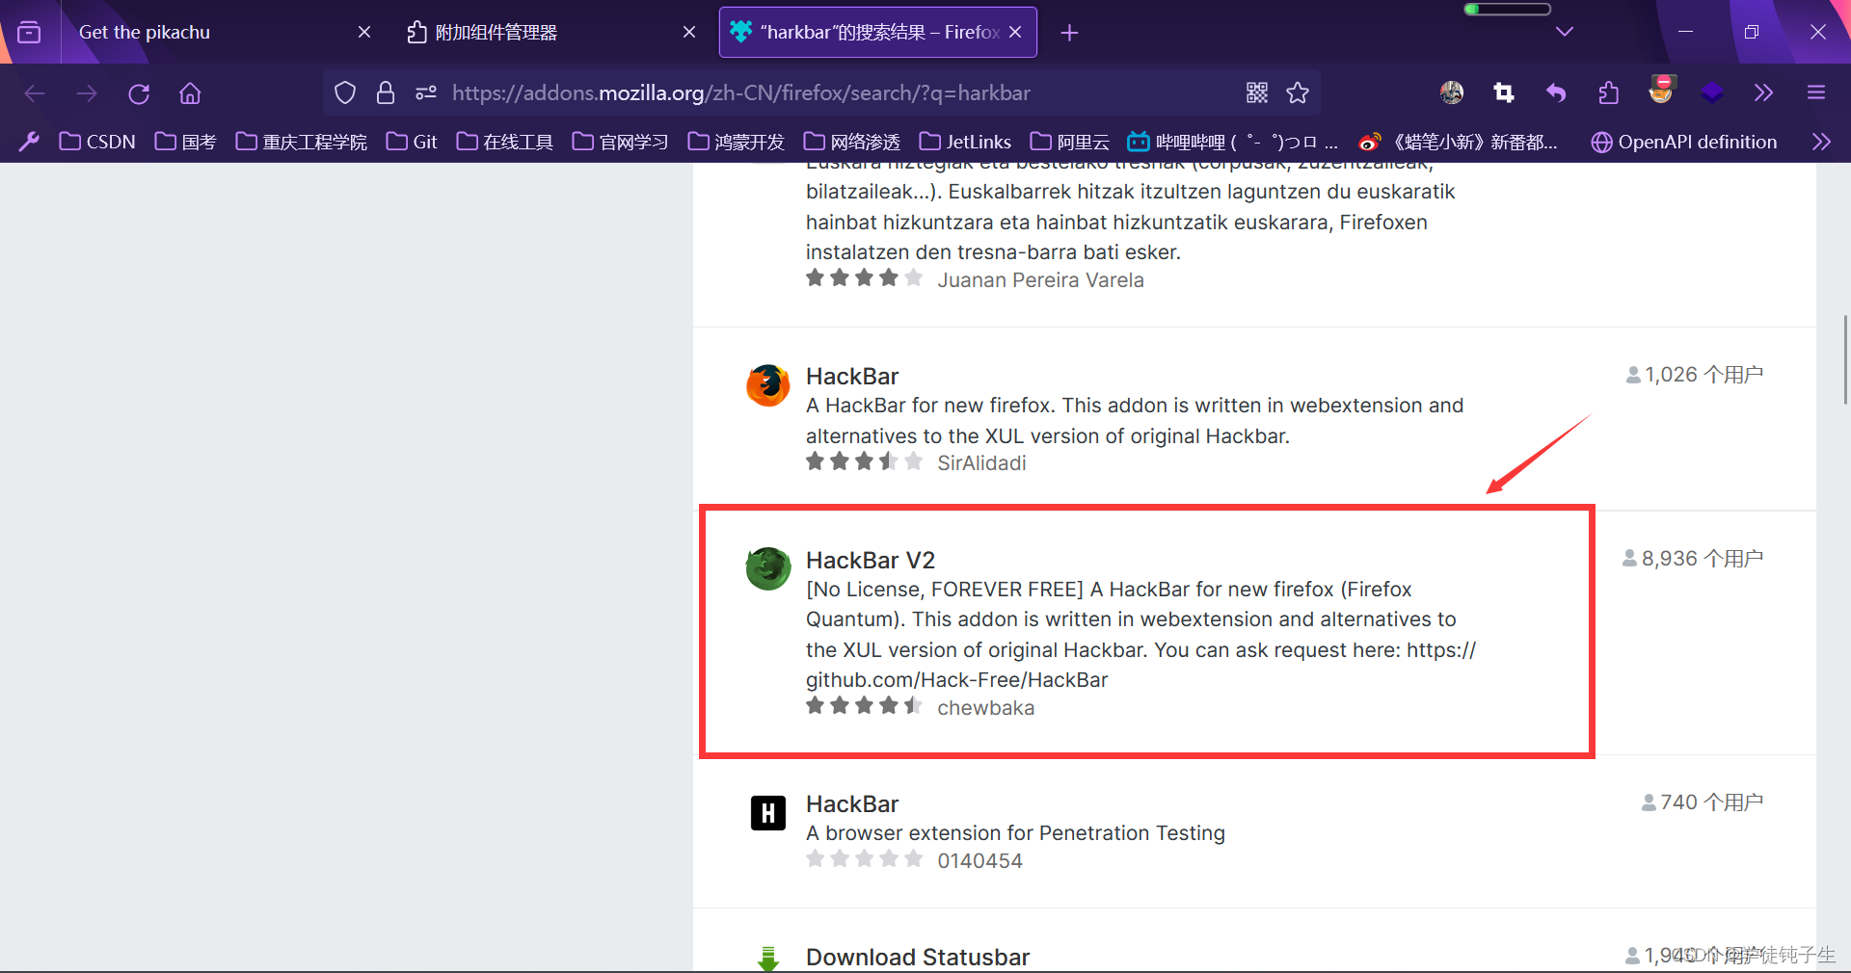Open the 官网学习 bookmarks folder
Viewport: 1851px width, 973px height.
coord(621,142)
